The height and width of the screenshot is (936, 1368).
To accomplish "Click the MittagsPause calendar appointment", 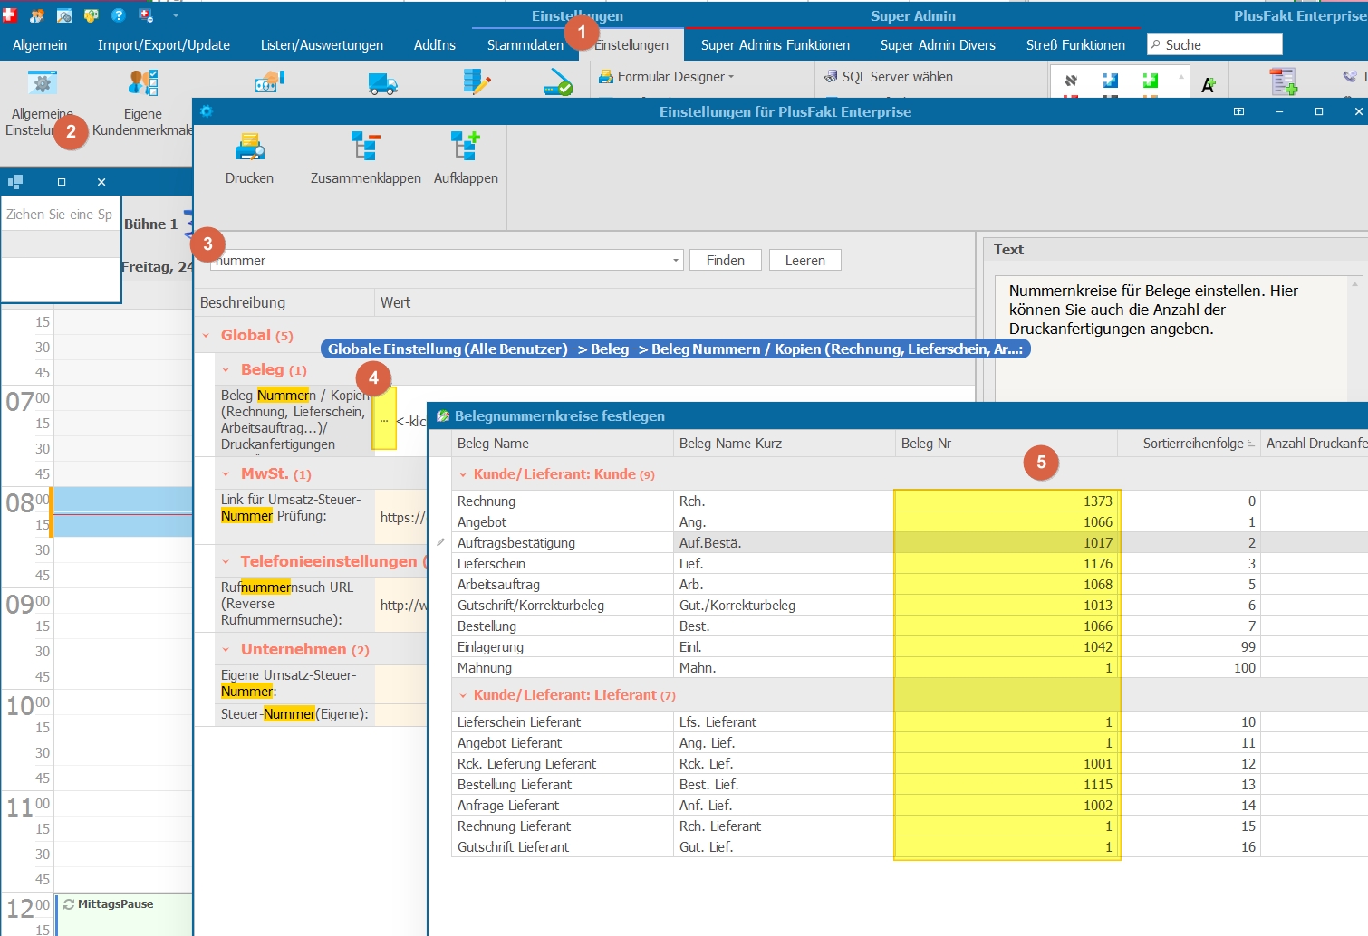I will pyautogui.click(x=124, y=914).
